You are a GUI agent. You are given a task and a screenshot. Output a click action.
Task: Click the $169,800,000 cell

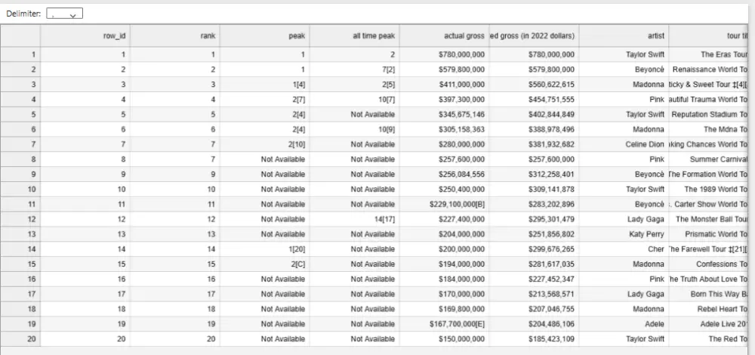point(444,309)
